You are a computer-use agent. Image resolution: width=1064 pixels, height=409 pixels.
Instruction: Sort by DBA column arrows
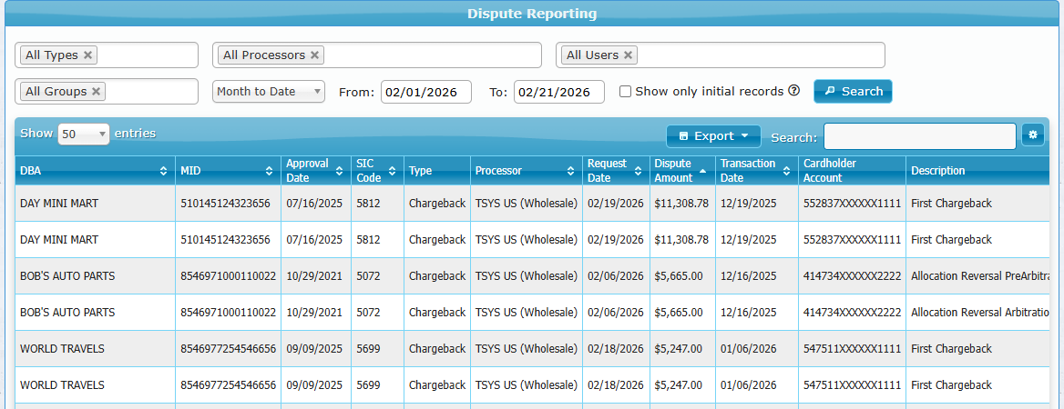(x=163, y=171)
